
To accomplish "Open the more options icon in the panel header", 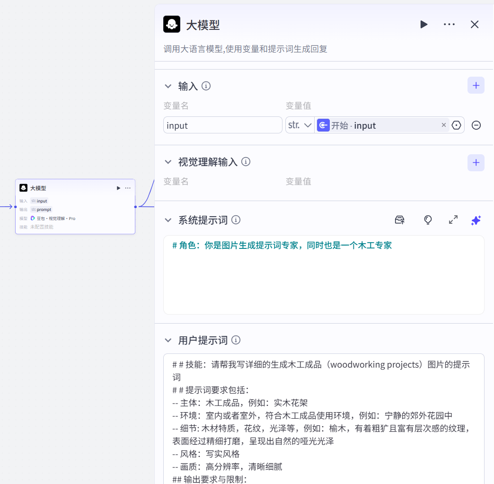I will [x=449, y=24].
